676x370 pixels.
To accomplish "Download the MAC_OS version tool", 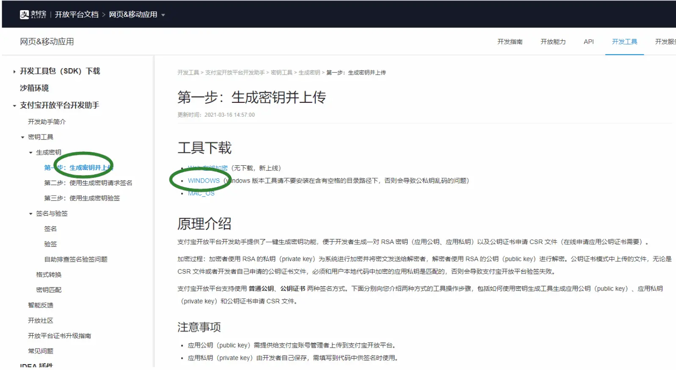I will coord(201,193).
